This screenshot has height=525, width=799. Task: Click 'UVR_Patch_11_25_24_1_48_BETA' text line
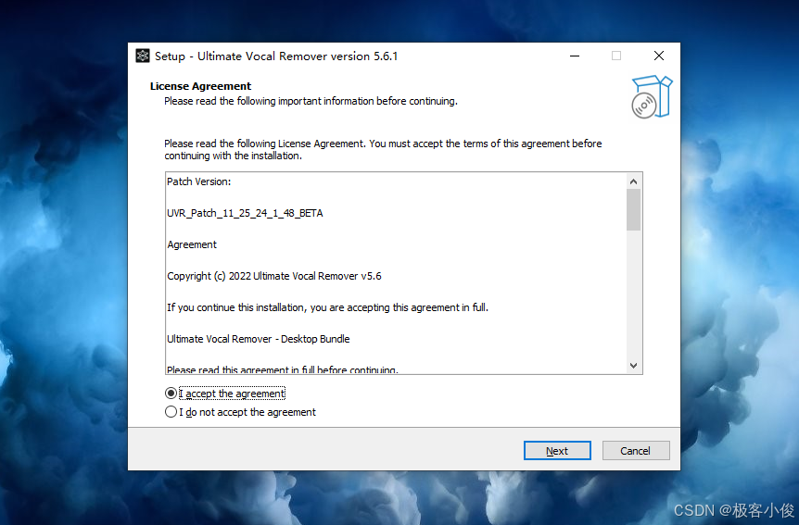(x=245, y=213)
